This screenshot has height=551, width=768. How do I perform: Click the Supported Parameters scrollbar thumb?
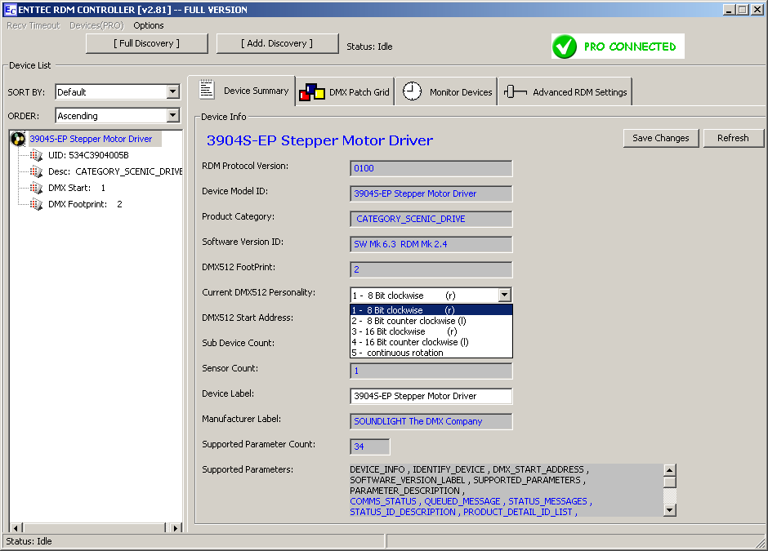[670, 482]
